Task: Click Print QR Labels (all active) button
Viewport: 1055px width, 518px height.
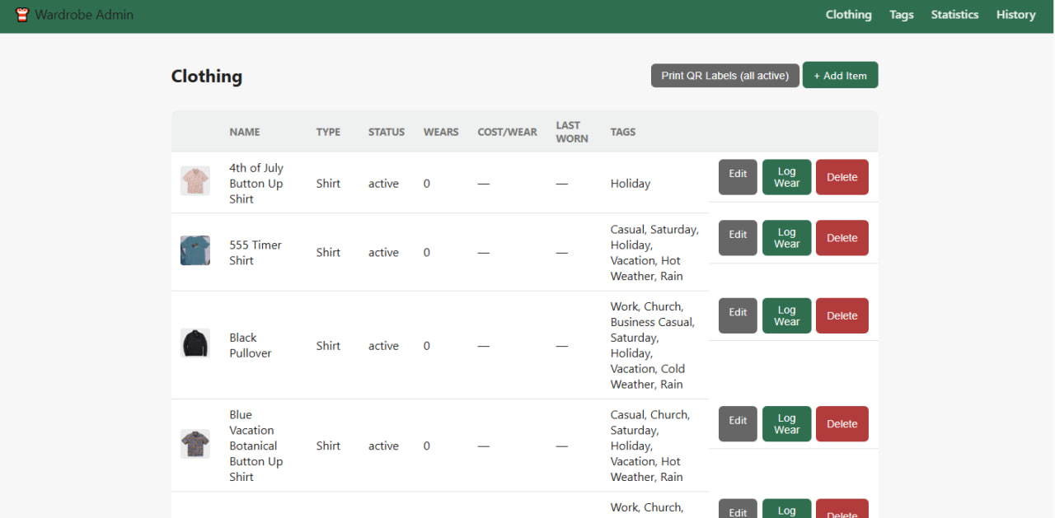Action: pyautogui.click(x=725, y=76)
